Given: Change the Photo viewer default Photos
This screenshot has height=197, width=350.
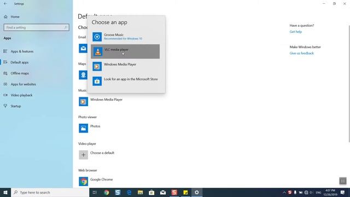Looking at the screenshot, I should click(x=90, y=128).
